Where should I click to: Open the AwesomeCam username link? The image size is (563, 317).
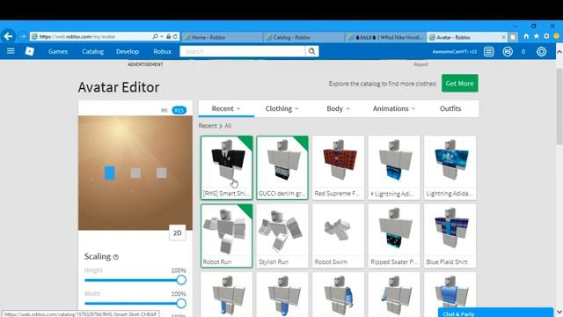(454, 52)
